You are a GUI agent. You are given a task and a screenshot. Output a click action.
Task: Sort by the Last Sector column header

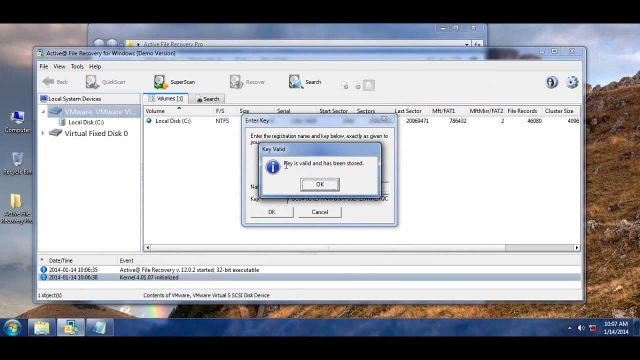pyautogui.click(x=408, y=111)
